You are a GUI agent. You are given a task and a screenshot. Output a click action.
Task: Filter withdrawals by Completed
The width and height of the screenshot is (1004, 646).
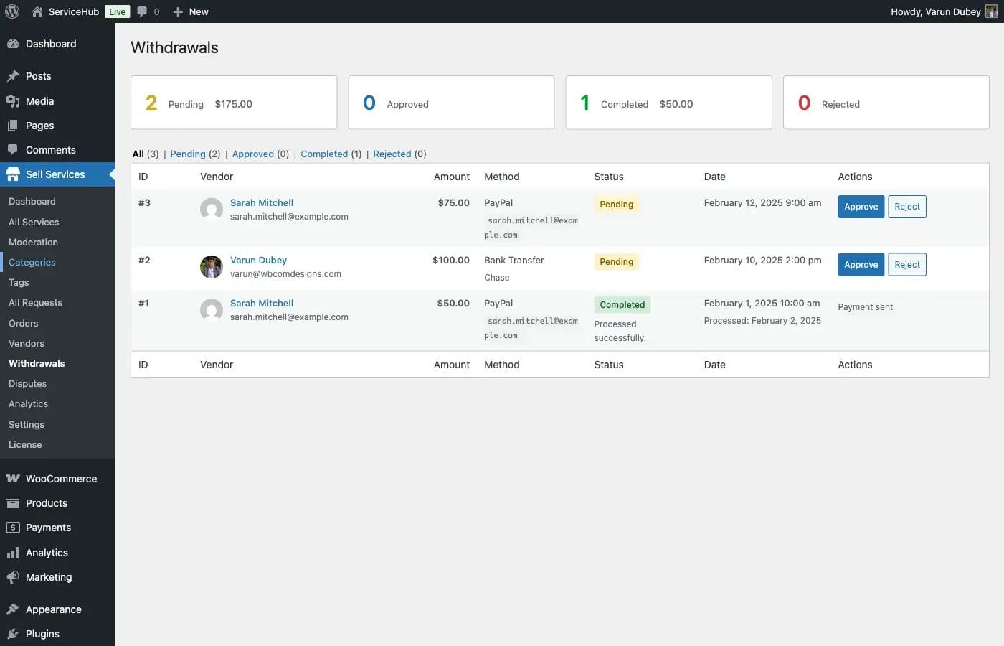324,154
